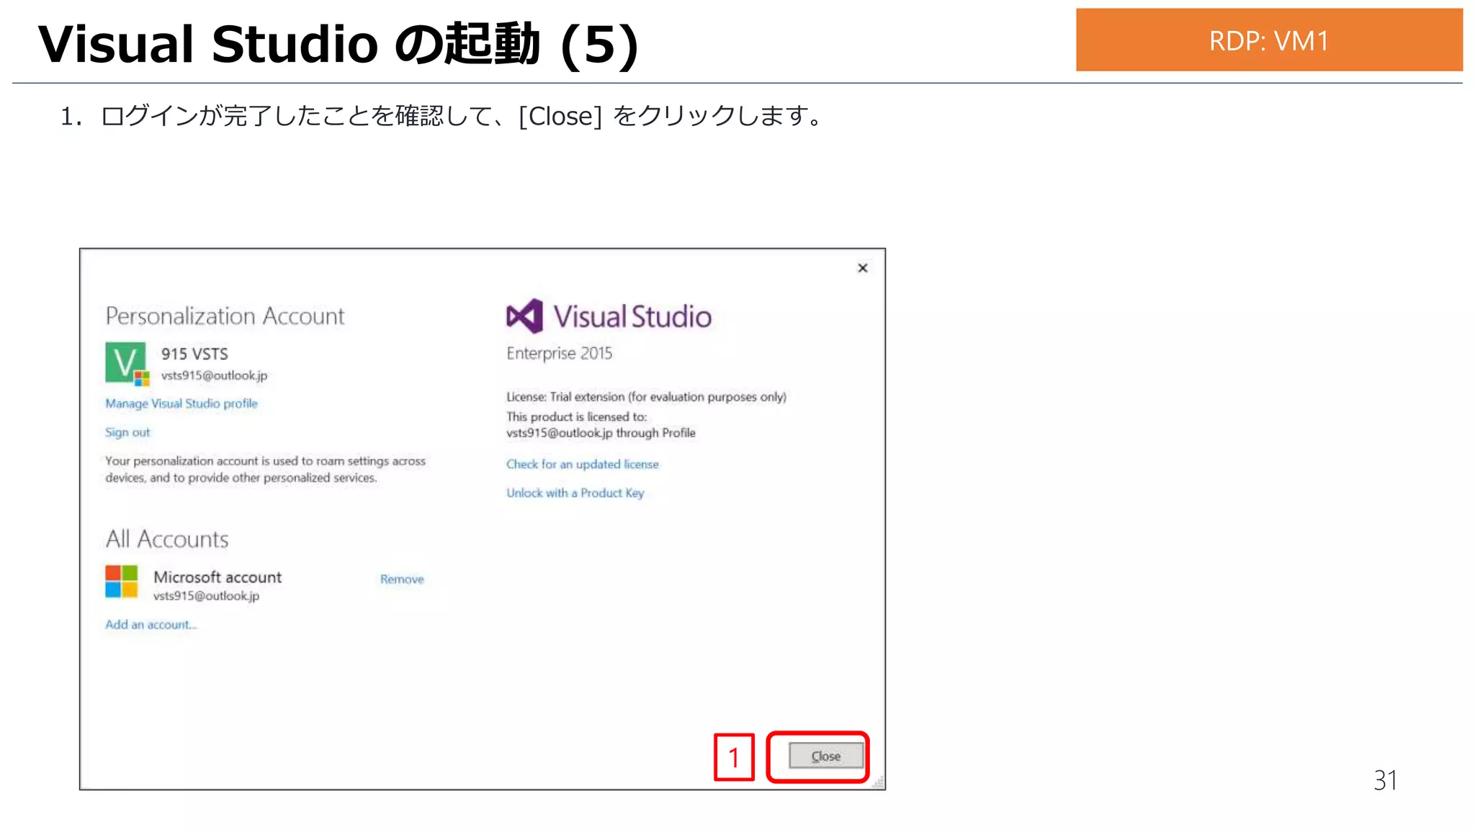Click 'vsts915@outlook.jp through Profile' license text
This screenshot has width=1475, height=830.
[601, 433]
